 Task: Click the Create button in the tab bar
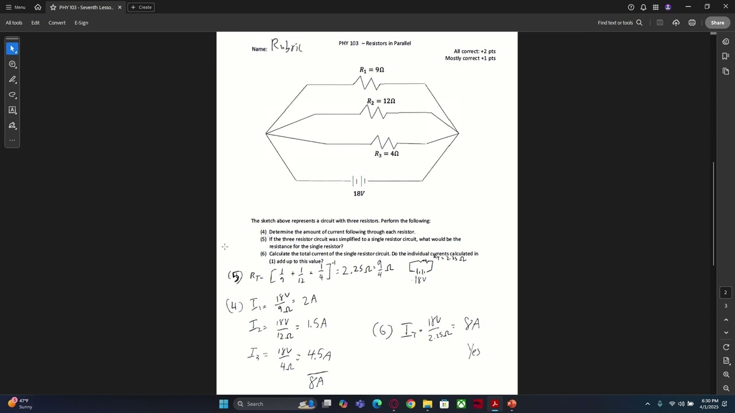coord(141,7)
